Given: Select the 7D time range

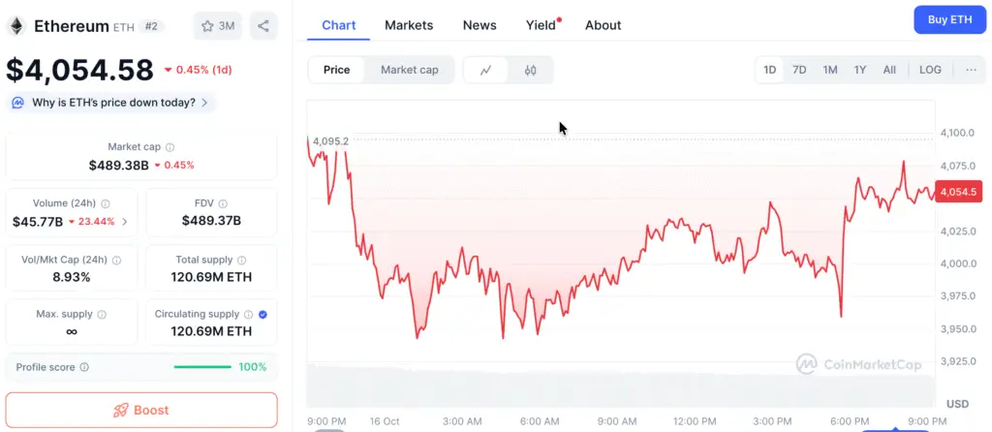Looking at the screenshot, I should 799,70.
